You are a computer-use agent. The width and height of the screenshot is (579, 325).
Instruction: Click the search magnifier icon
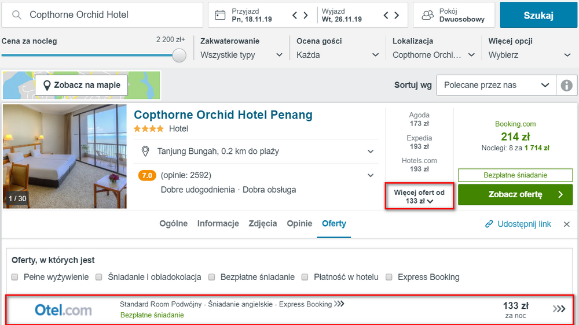(17, 15)
